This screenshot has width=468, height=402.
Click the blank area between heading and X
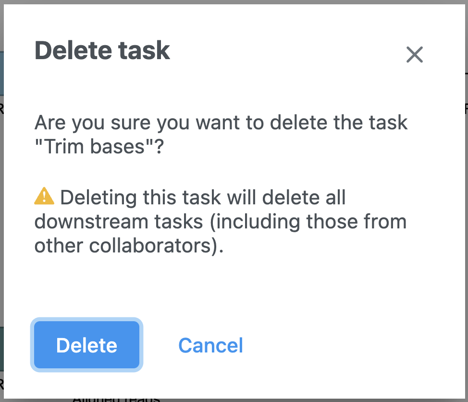click(288, 53)
